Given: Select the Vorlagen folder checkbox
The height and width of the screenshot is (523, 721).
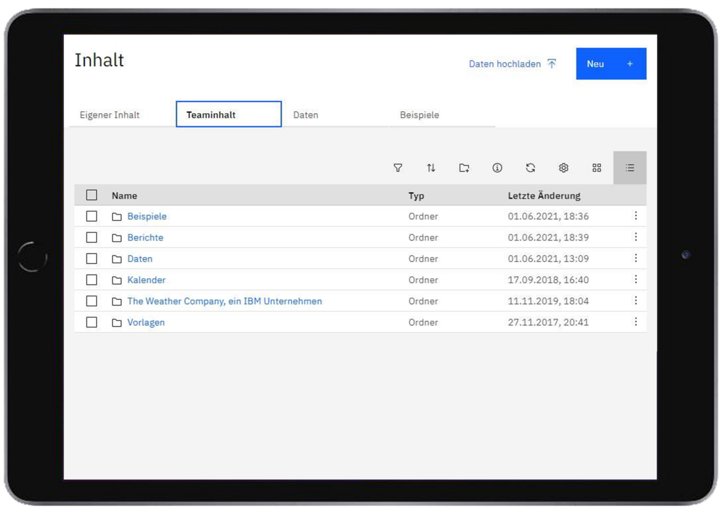Looking at the screenshot, I should [91, 322].
